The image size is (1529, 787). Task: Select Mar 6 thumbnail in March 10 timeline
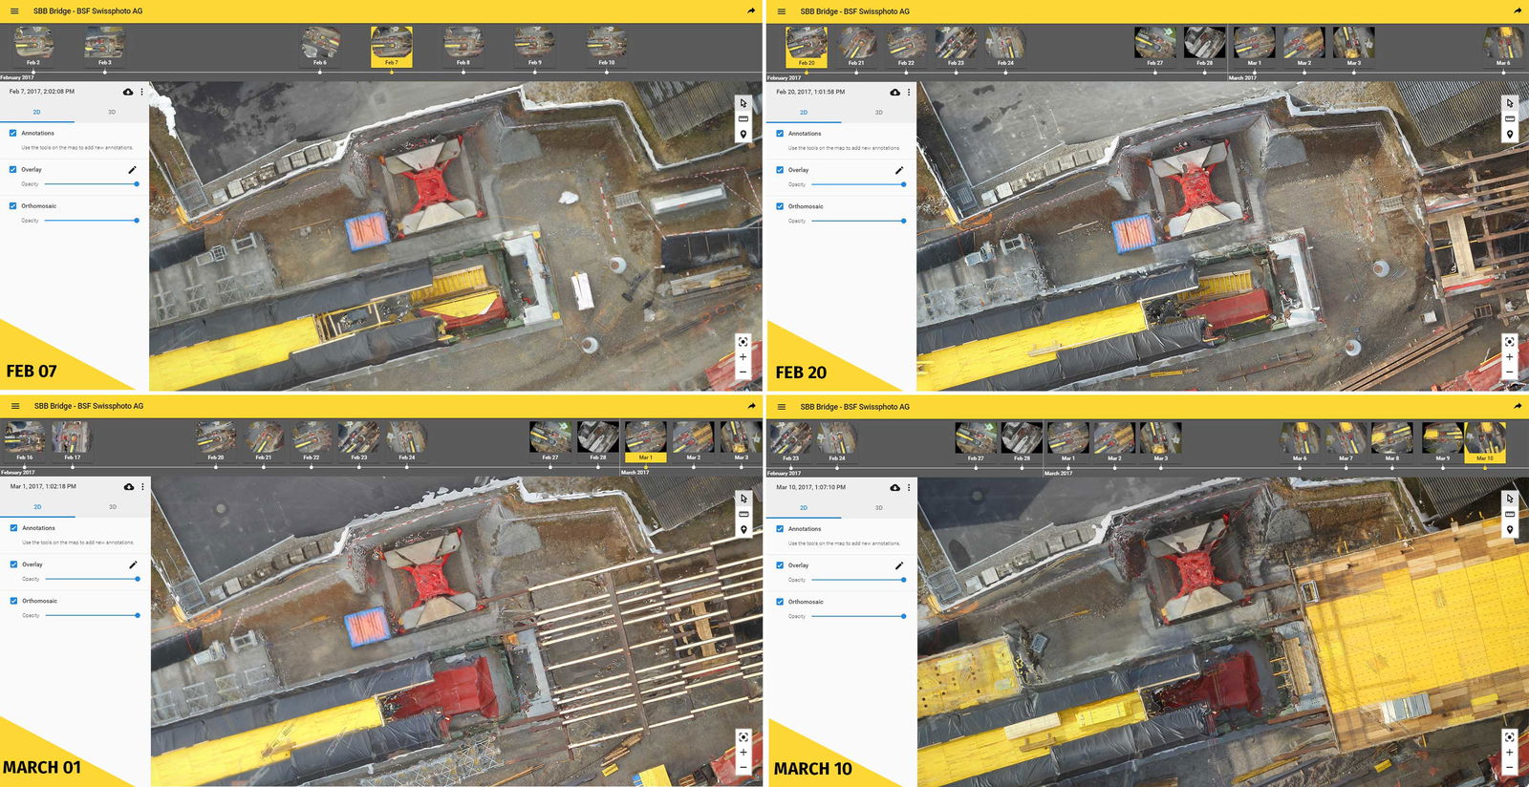[x=1300, y=441]
